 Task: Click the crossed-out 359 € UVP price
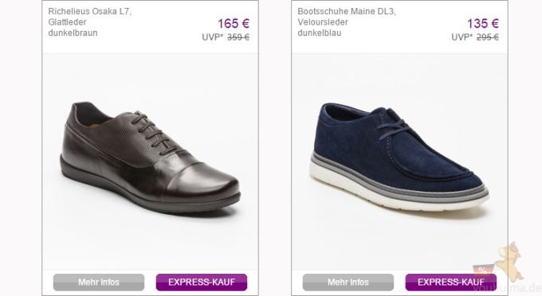(238, 37)
